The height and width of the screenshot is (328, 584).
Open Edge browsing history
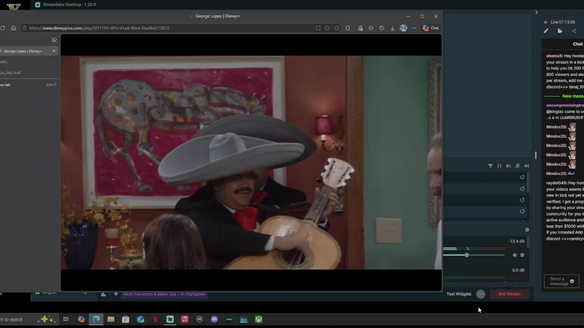tap(381, 28)
